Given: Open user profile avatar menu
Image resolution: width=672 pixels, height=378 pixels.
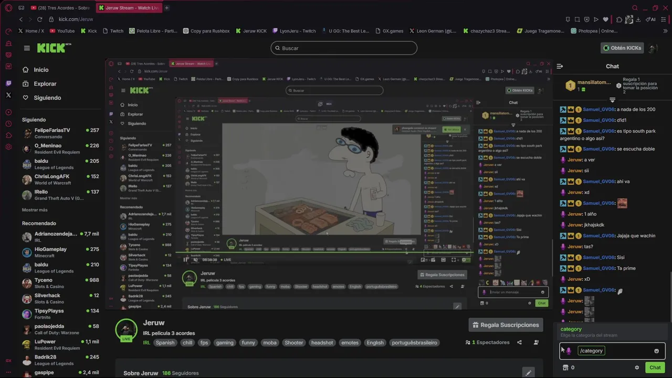Looking at the screenshot, I should click(x=653, y=48).
